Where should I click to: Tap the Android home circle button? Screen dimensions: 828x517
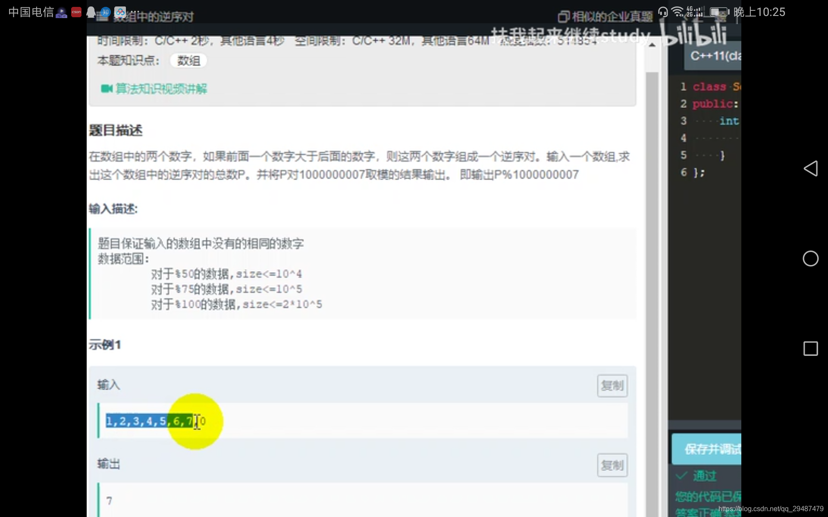coord(810,258)
